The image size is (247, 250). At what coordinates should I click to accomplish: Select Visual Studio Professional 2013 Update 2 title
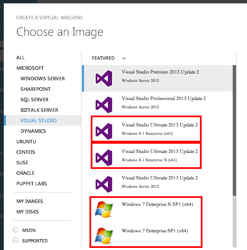pyautogui.click(x=164, y=99)
